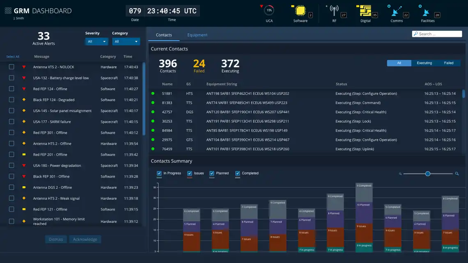Click the zoom-out magnifier beside the slider
This screenshot has height=263, width=468.
pos(400,174)
